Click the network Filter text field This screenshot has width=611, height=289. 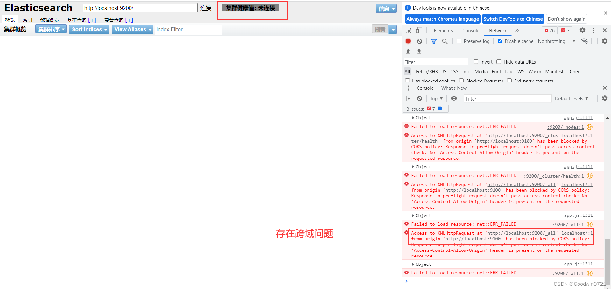coord(436,62)
